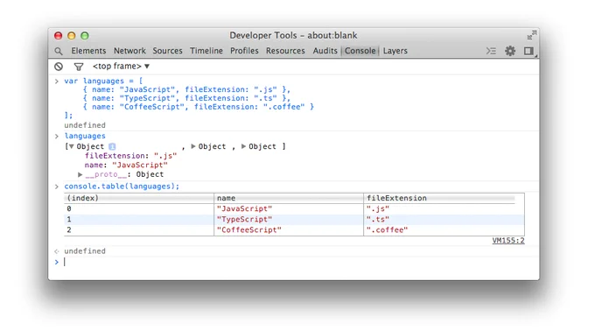Open the top frame dropdown
This screenshot has width=595, height=331.
click(x=121, y=67)
